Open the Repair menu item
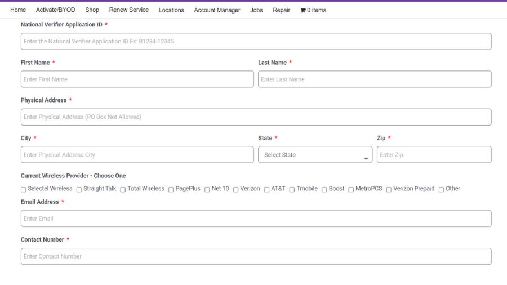 [281, 10]
